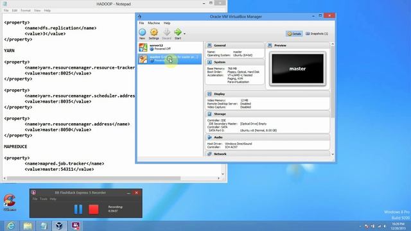Click Notepad scroll-left arrow

tap(4, 178)
